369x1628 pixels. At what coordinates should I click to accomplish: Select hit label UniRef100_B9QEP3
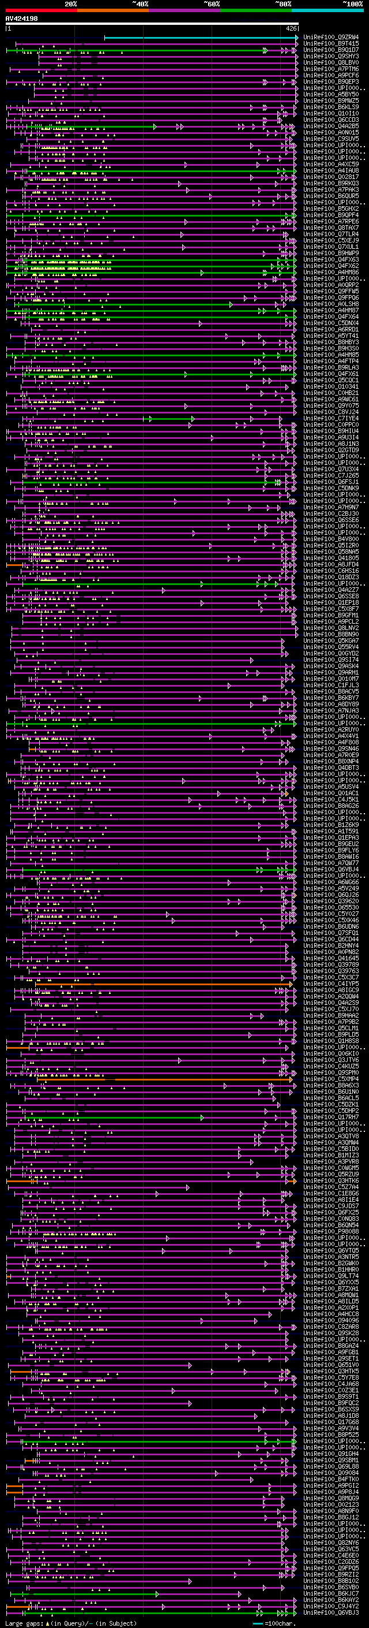point(331,81)
